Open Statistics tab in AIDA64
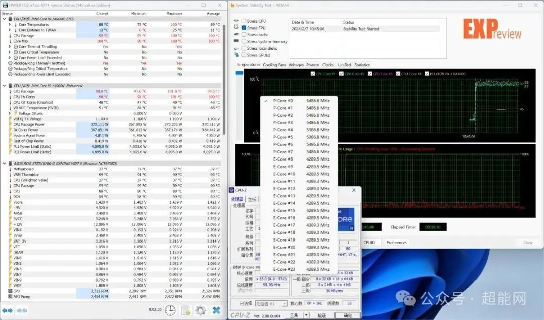This screenshot has height=320, width=544. pos(362,65)
